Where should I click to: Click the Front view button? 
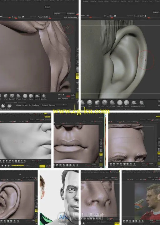coord(47,7)
